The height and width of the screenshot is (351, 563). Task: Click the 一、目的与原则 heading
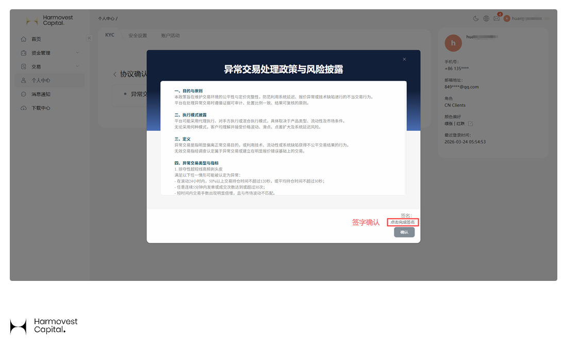point(189,91)
